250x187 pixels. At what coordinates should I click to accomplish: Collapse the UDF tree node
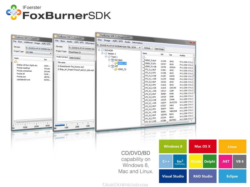pos(109,66)
